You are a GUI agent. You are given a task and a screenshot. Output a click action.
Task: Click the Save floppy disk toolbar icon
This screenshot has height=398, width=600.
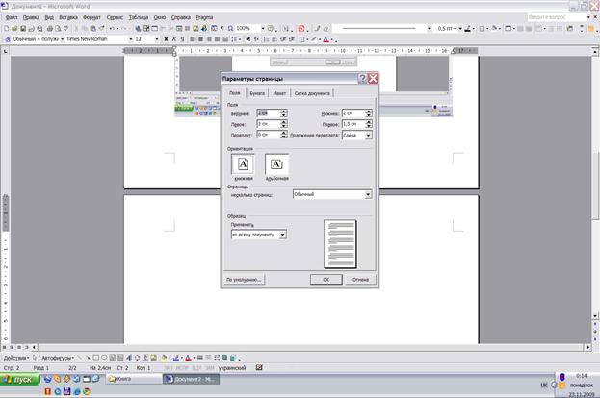[x=23, y=28]
